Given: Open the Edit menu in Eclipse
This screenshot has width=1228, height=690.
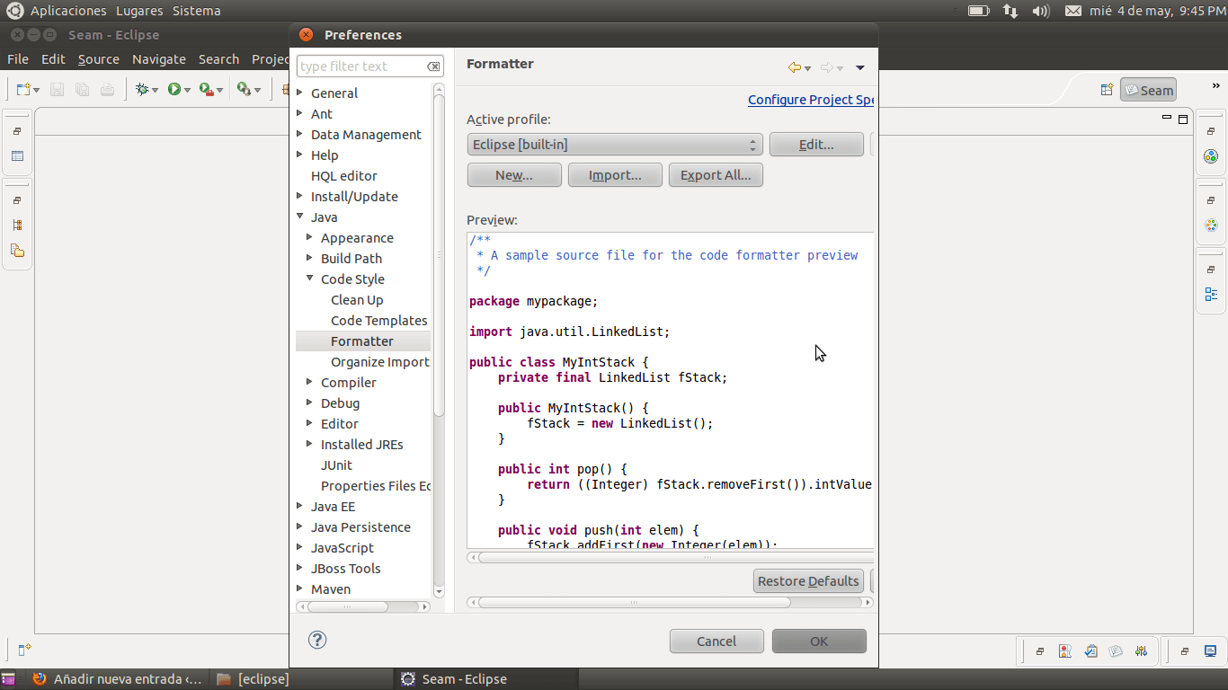Looking at the screenshot, I should click(53, 59).
